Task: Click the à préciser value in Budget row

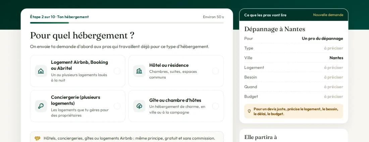Action: [x=333, y=97]
